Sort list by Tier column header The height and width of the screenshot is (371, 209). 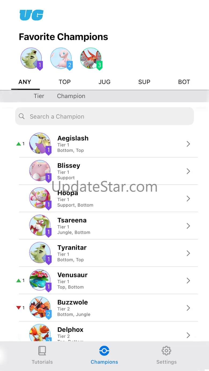tap(39, 96)
